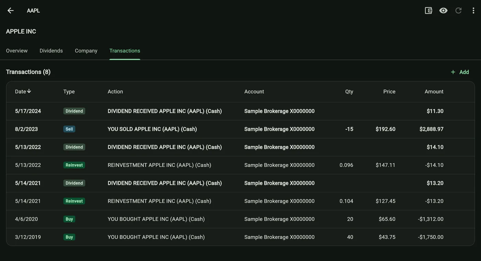Open the three-dot overflow menu
481x261 pixels.
click(x=473, y=11)
